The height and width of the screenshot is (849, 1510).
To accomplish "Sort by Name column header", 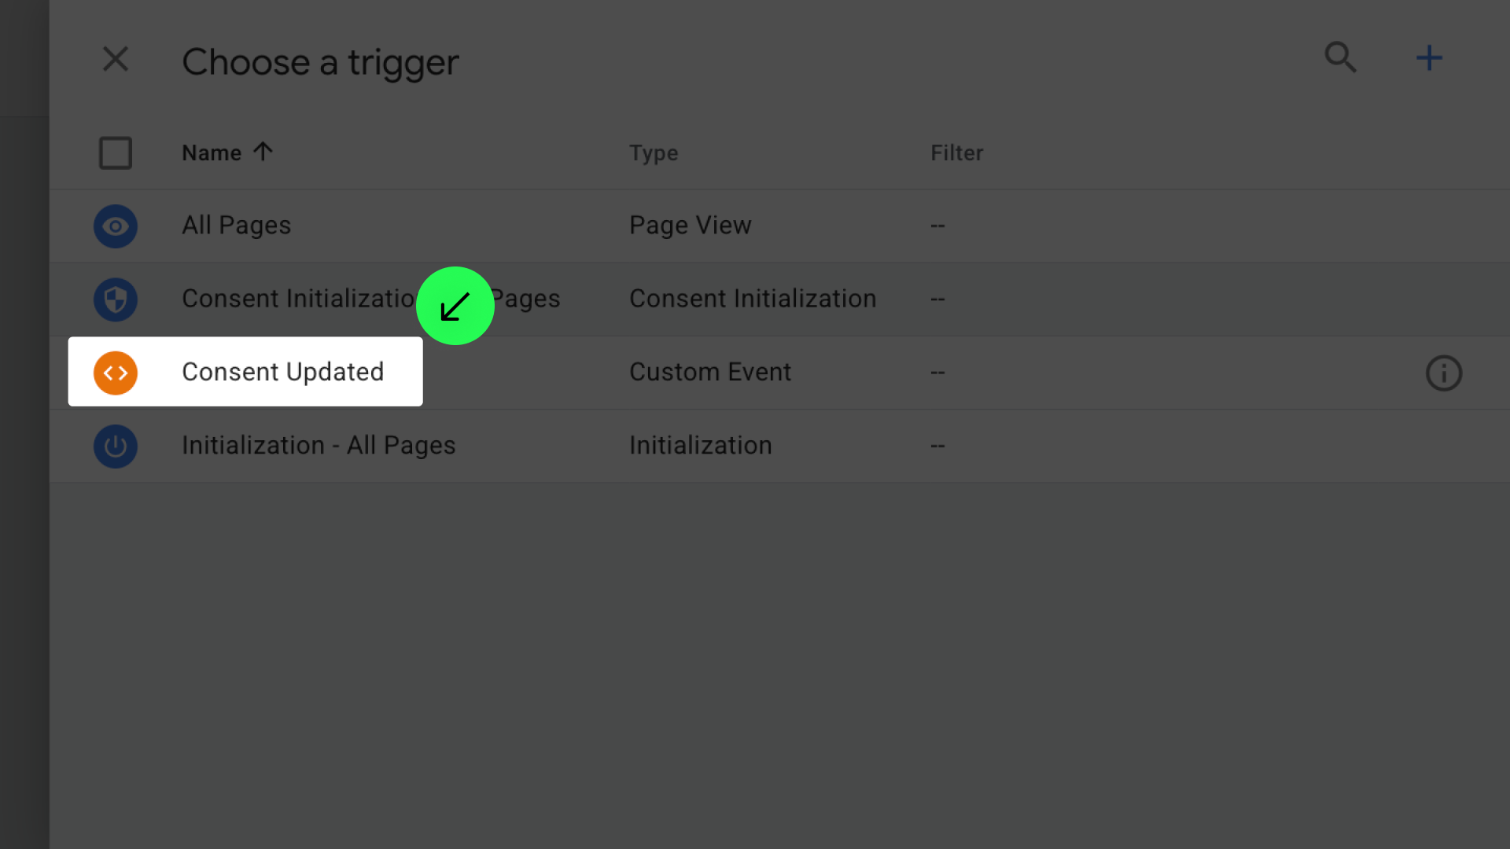I will 212,153.
